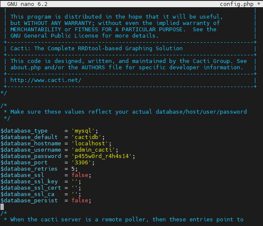Place cursor on 'cactidb' default value
Viewport: 263px width, 226px height.
(87, 137)
